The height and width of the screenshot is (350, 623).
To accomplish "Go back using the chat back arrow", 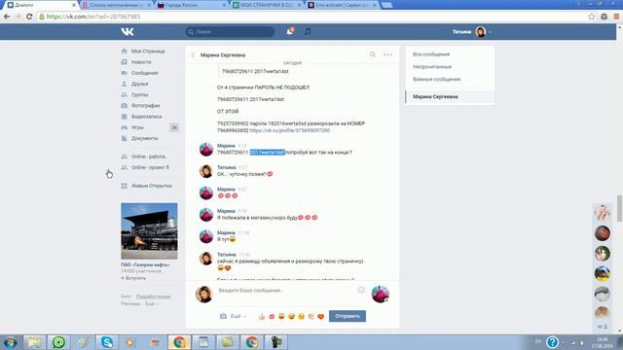I will (193, 55).
